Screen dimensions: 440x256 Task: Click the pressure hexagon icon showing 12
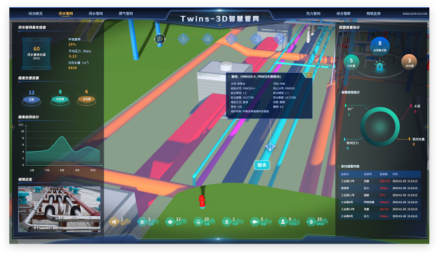click(170, 222)
